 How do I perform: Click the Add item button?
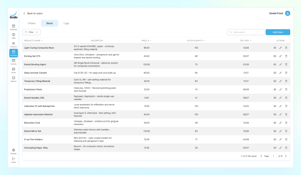[x=278, y=32]
